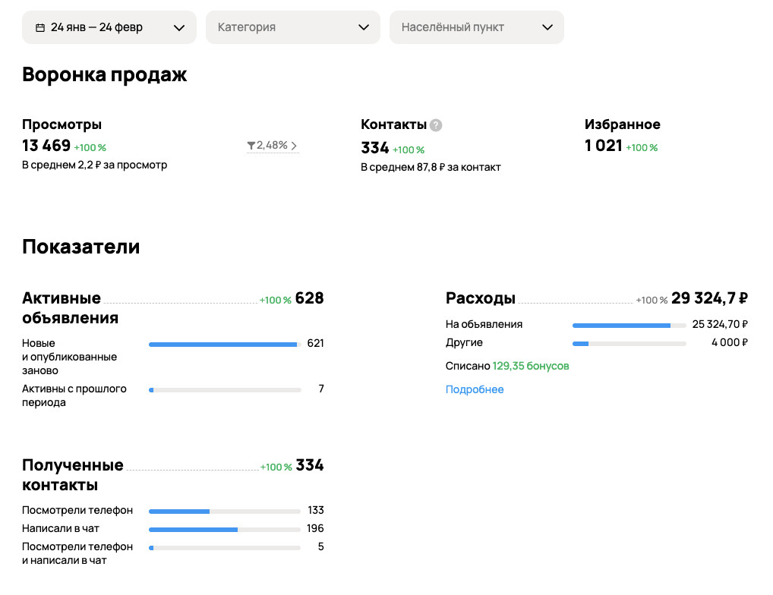Click the Написали в чат bar
The height and width of the screenshot is (595, 773).
click(x=225, y=530)
